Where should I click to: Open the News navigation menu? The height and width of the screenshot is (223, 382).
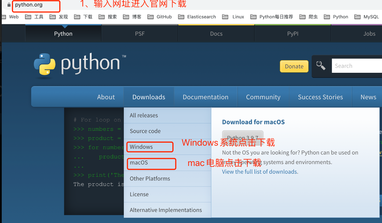(x=367, y=97)
